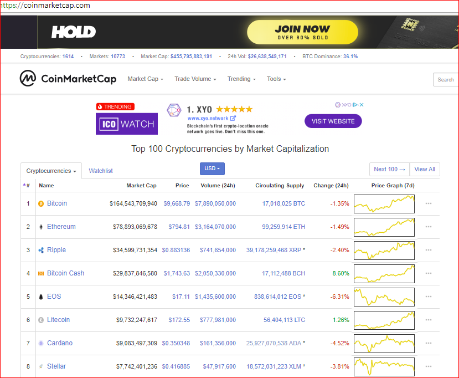Open the www.xyo.network link
The width and height of the screenshot is (459, 378).
click(208, 119)
